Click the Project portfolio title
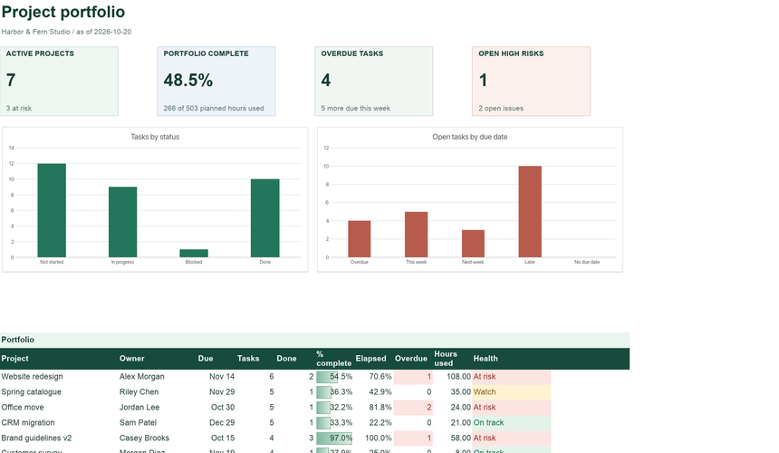779x453 pixels. pyautogui.click(x=63, y=12)
